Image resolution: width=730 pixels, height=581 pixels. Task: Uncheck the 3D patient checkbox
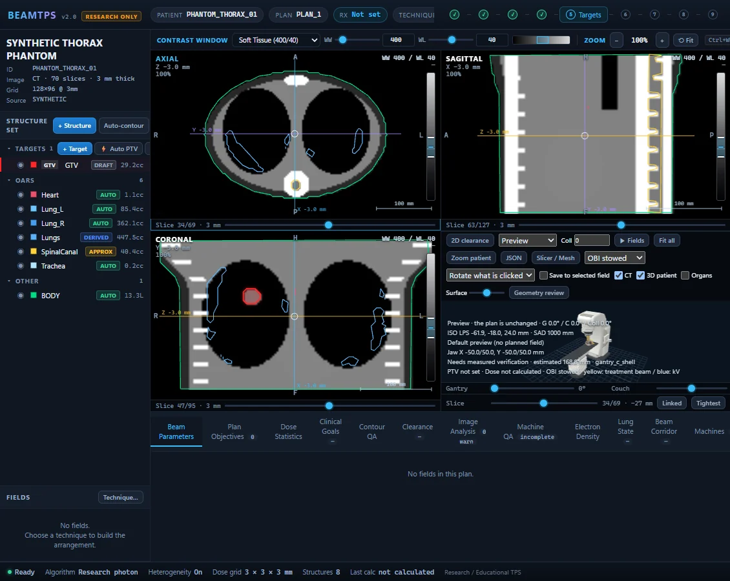(x=641, y=276)
